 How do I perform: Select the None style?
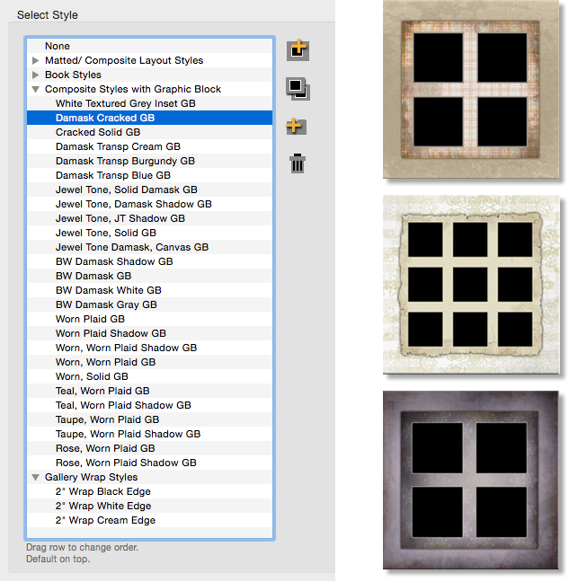58,47
